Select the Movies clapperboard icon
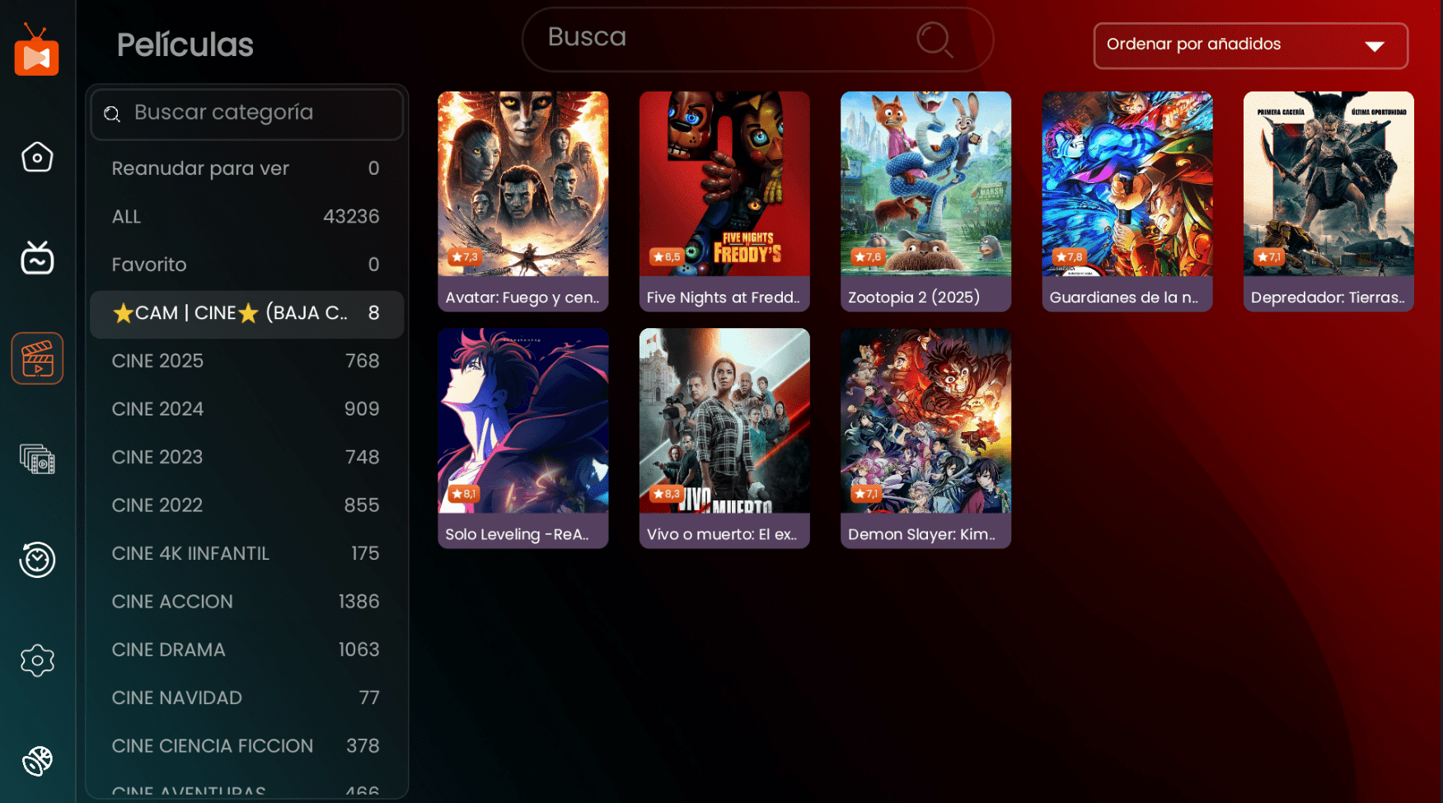Viewport: 1443px width, 803px height. pyautogui.click(x=37, y=359)
